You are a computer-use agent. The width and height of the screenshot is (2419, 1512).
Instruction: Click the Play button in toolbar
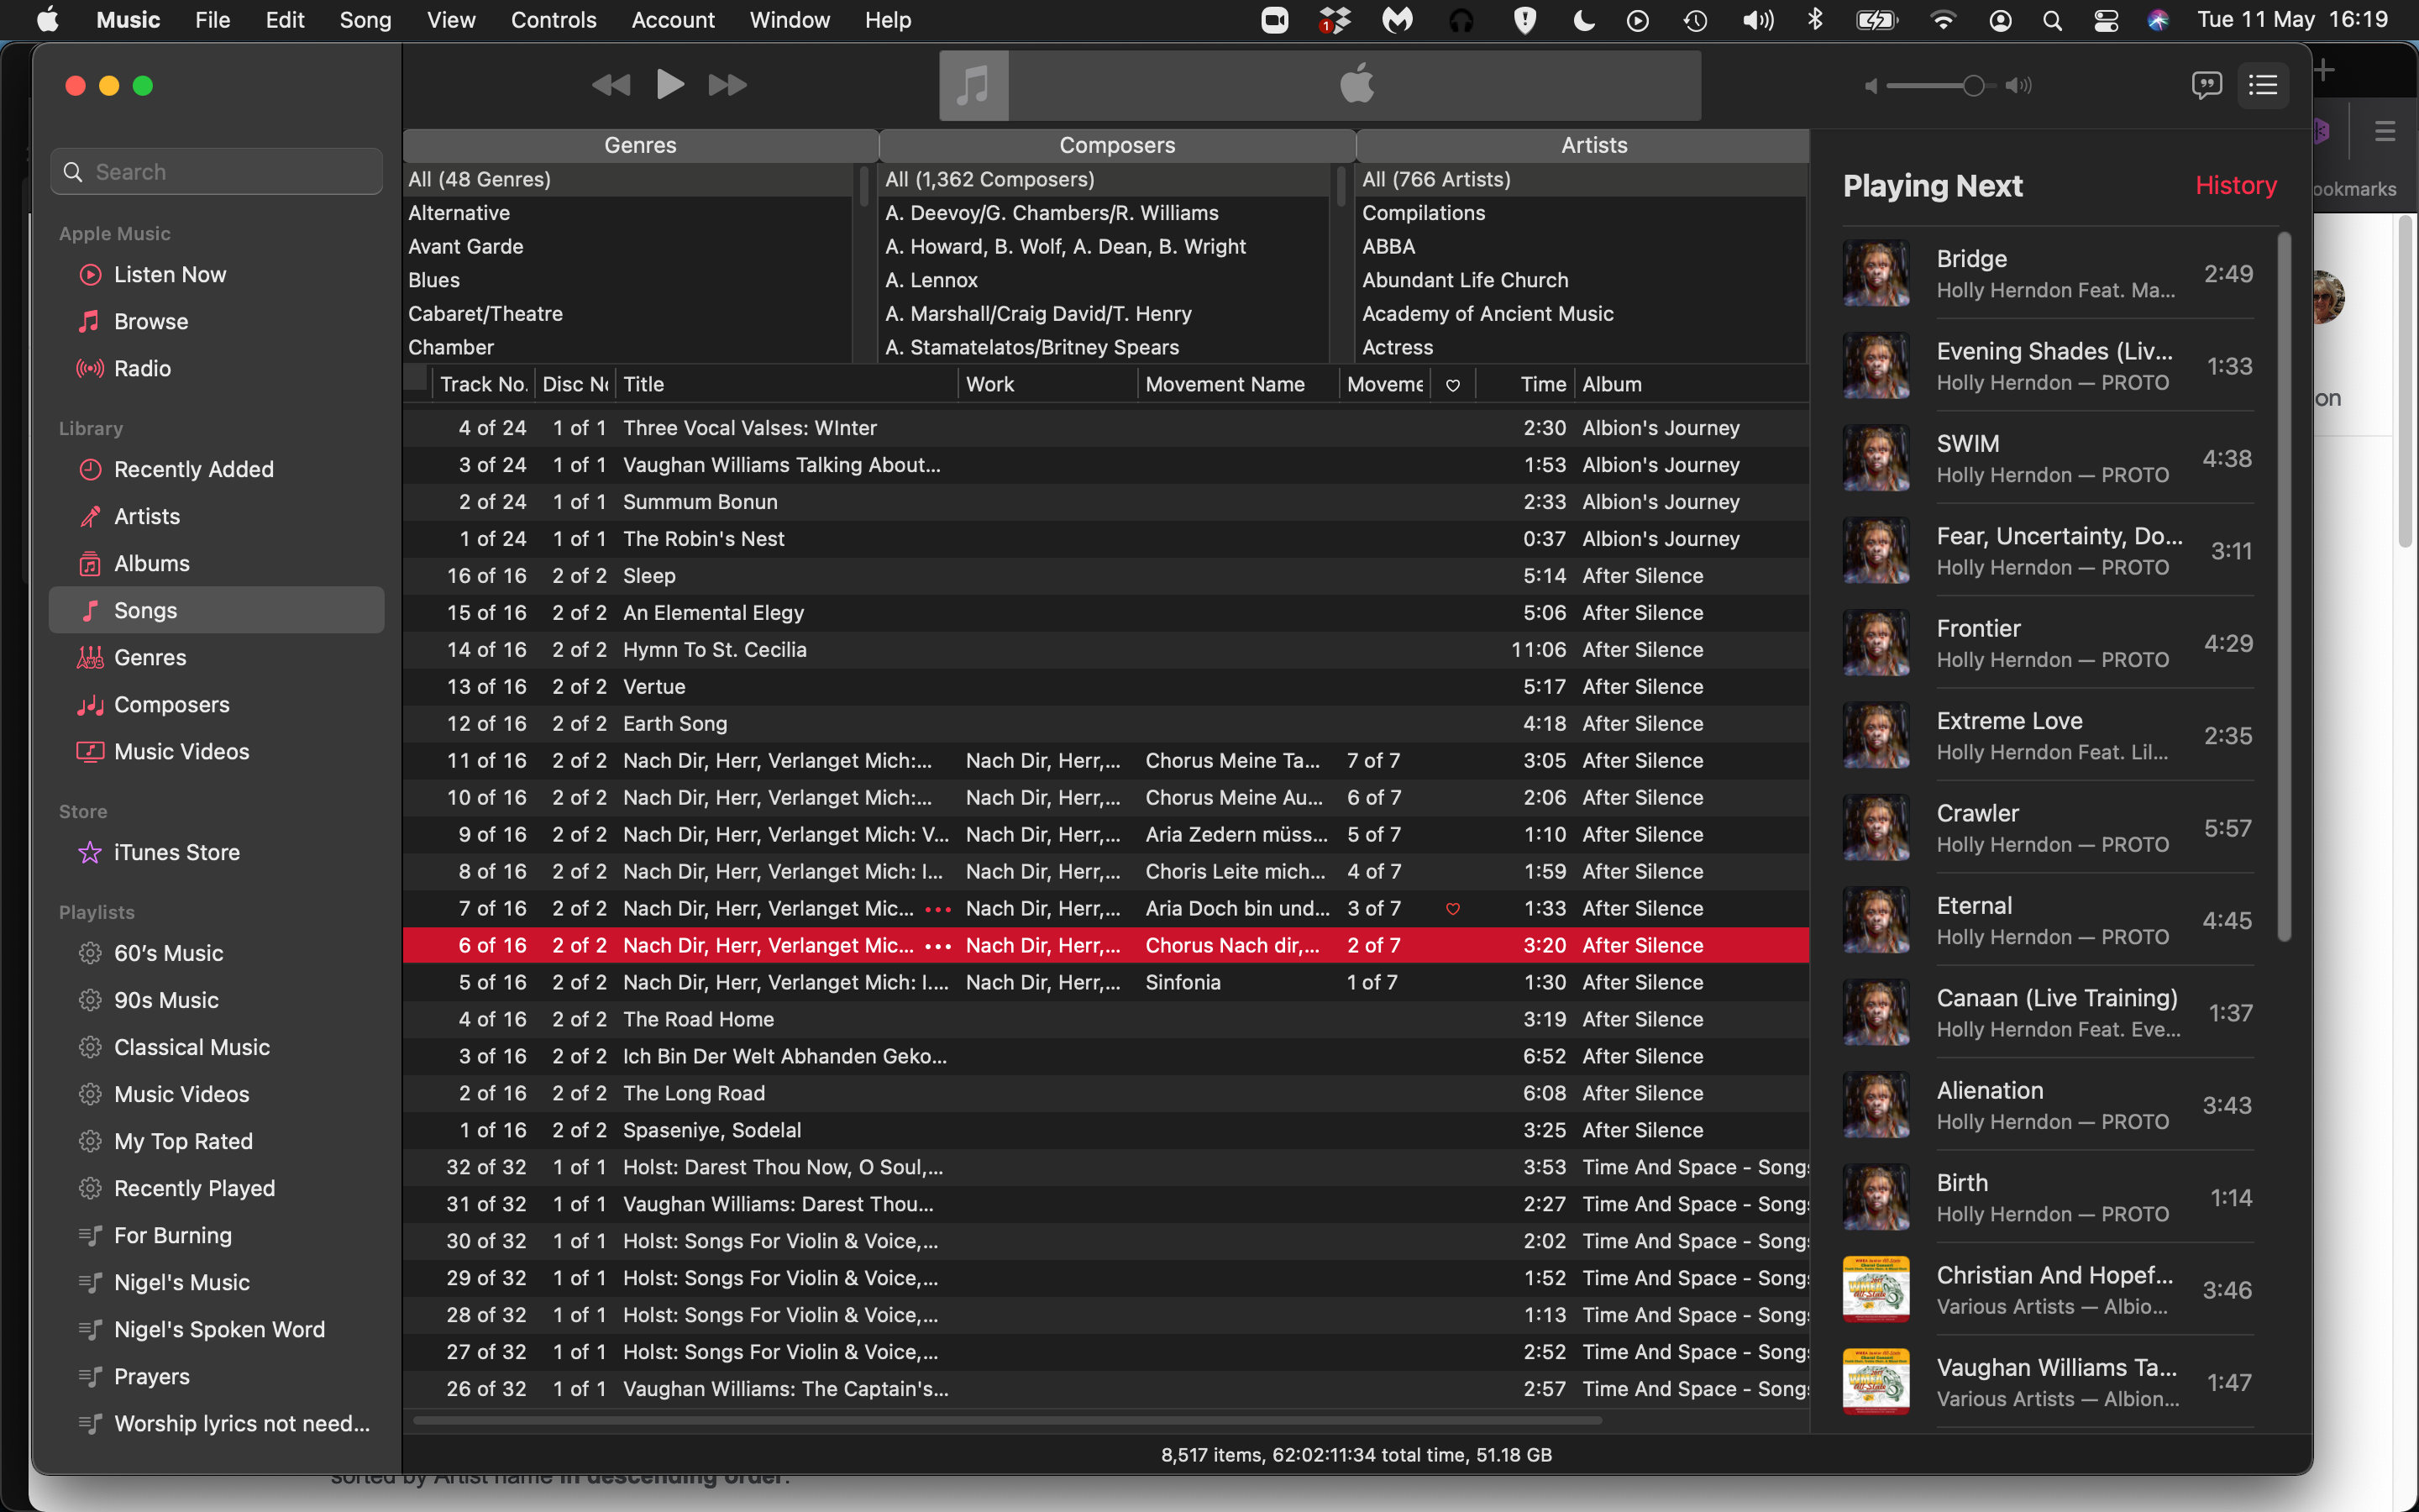669,85
